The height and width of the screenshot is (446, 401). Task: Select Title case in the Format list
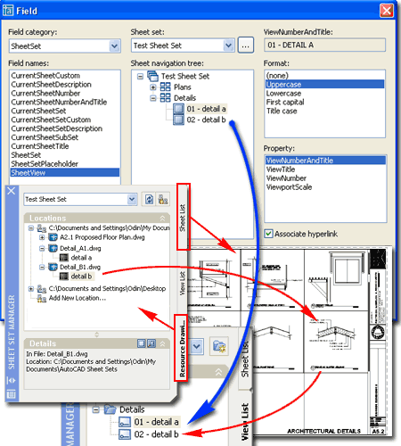[x=282, y=111]
